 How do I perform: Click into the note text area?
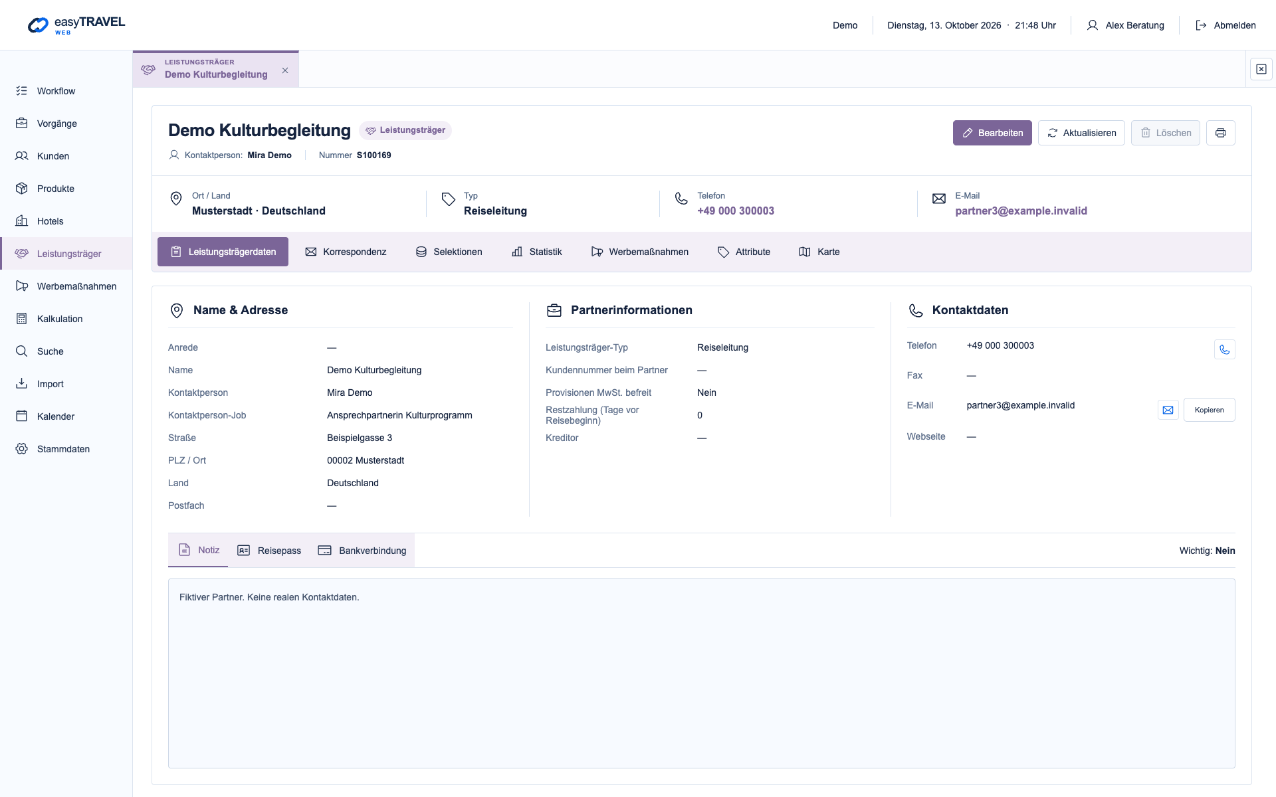(x=701, y=673)
